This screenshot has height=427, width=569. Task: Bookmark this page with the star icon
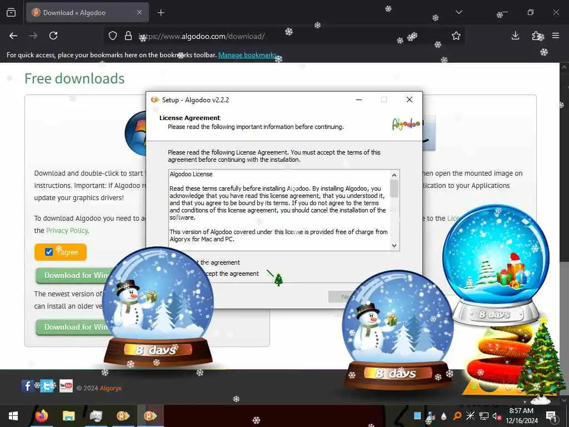click(x=456, y=36)
